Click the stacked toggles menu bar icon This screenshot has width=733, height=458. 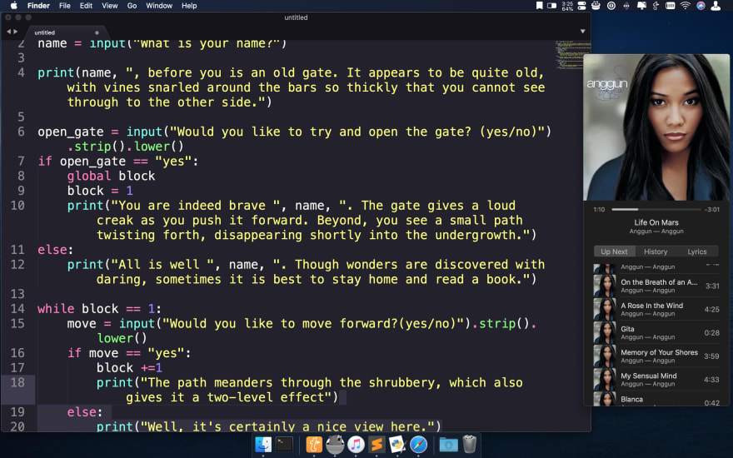pos(581,6)
